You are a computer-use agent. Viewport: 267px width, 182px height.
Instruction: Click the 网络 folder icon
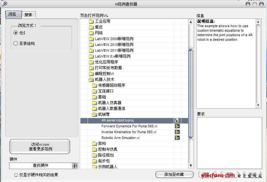[x=91, y=33]
